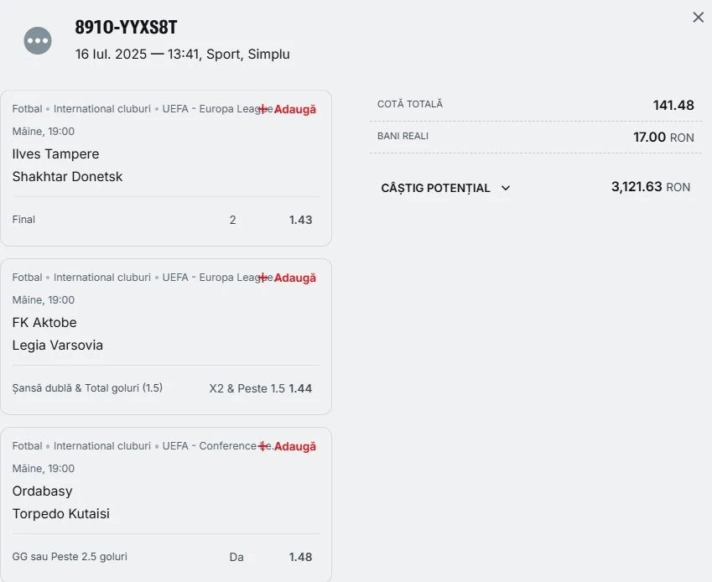The width and height of the screenshot is (712, 582).
Task: Open the Torpedo Kutaisi team name
Action: point(61,513)
